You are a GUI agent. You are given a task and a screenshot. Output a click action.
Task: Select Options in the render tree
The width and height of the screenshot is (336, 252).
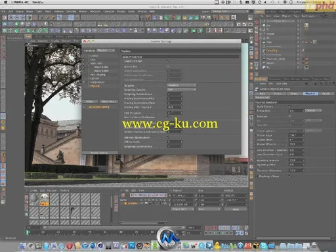tap(94, 79)
